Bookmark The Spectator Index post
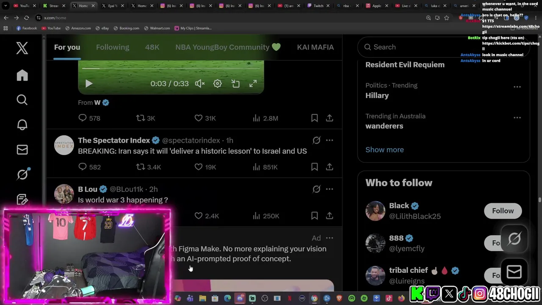 [314, 167]
